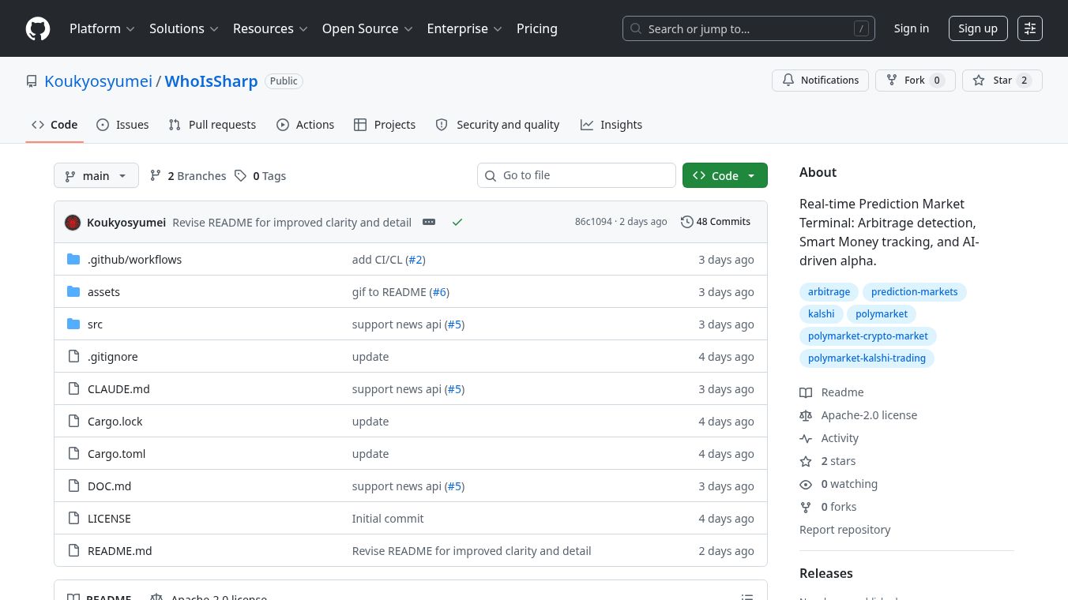This screenshot has width=1068, height=600.
Task: Click the Sign up button
Action: (x=977, y=28)
